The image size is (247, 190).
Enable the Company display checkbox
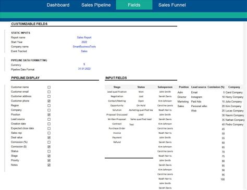tap(49, 110)
